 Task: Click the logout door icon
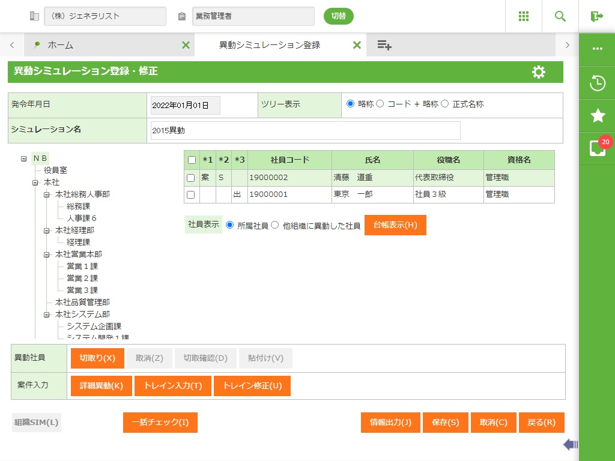click(596, 16)
